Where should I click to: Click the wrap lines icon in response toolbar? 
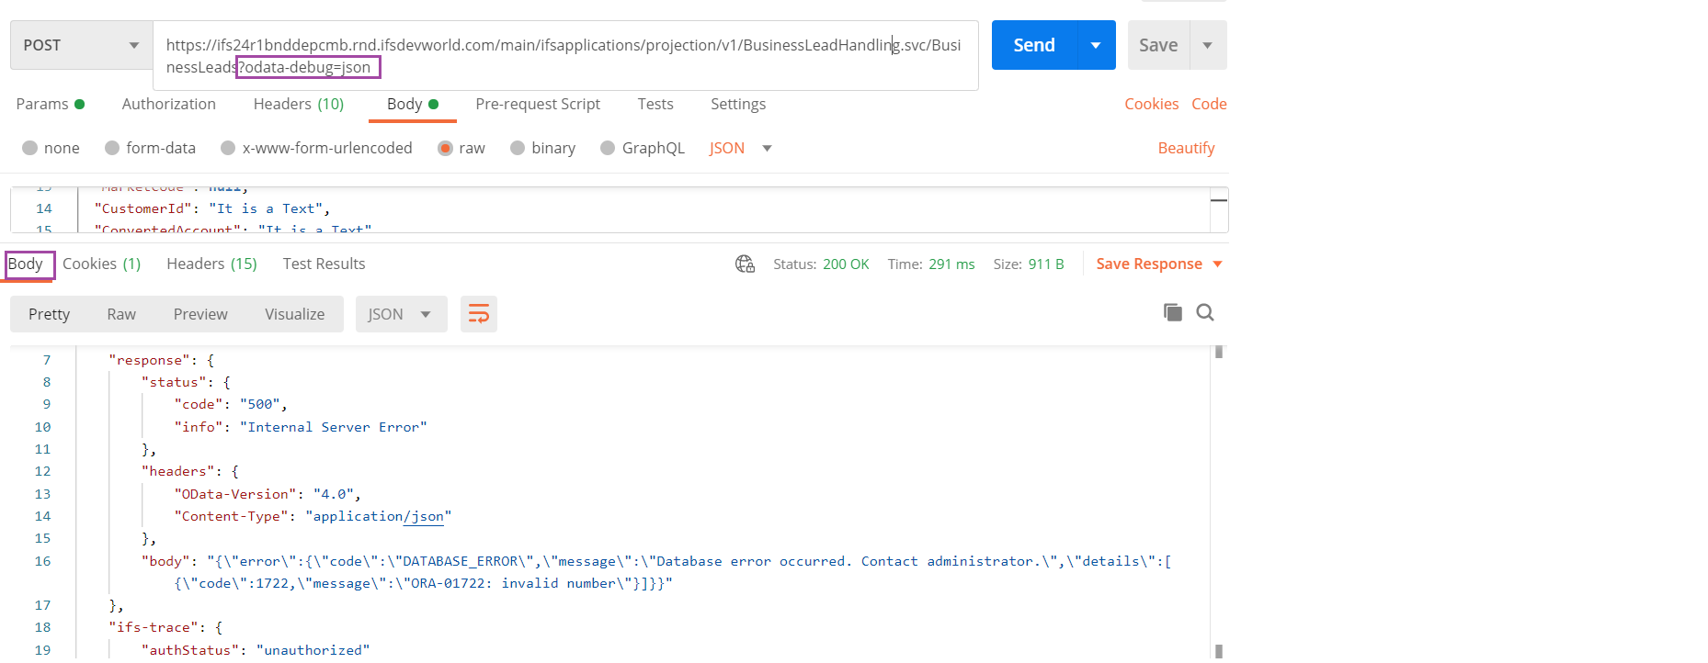point(479,314)
